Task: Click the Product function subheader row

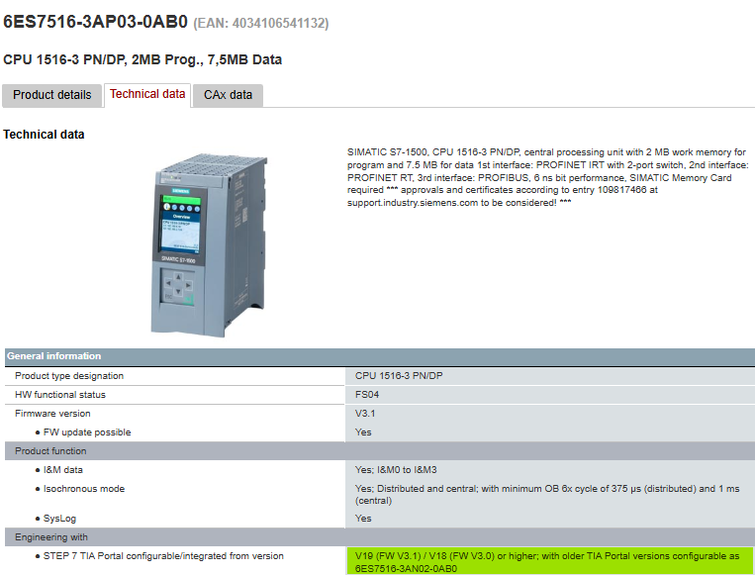Action: click(380, 451)
